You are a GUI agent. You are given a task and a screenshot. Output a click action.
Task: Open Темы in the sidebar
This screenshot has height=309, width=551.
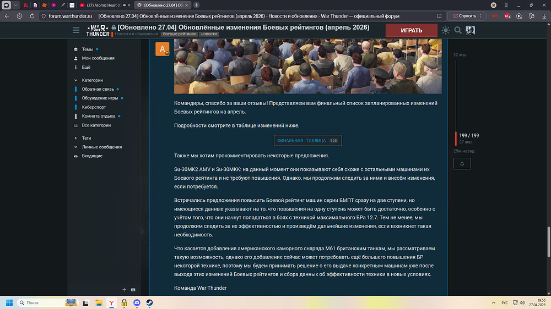(x=88, y=49)
